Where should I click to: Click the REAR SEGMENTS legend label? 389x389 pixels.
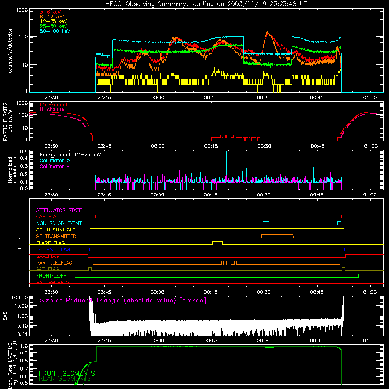(65, 379)
